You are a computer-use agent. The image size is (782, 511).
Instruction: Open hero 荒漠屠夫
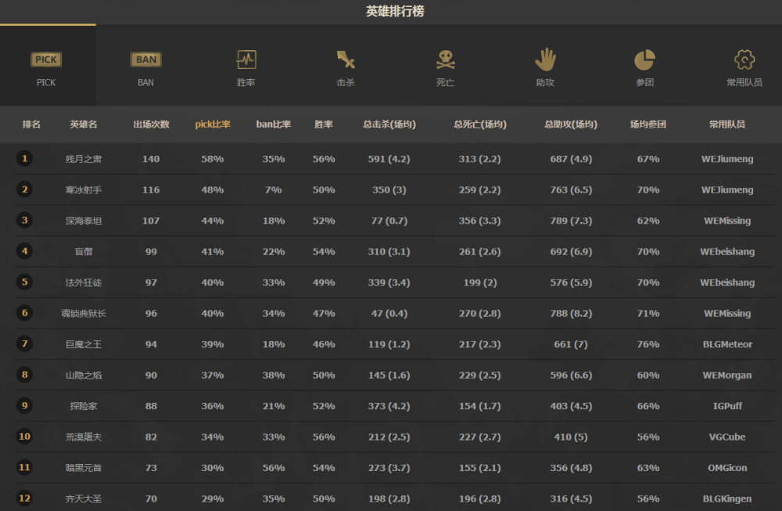(84, 437)
